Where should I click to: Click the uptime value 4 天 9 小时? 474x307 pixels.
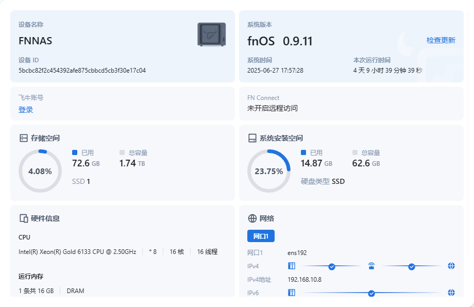point(388,71)
